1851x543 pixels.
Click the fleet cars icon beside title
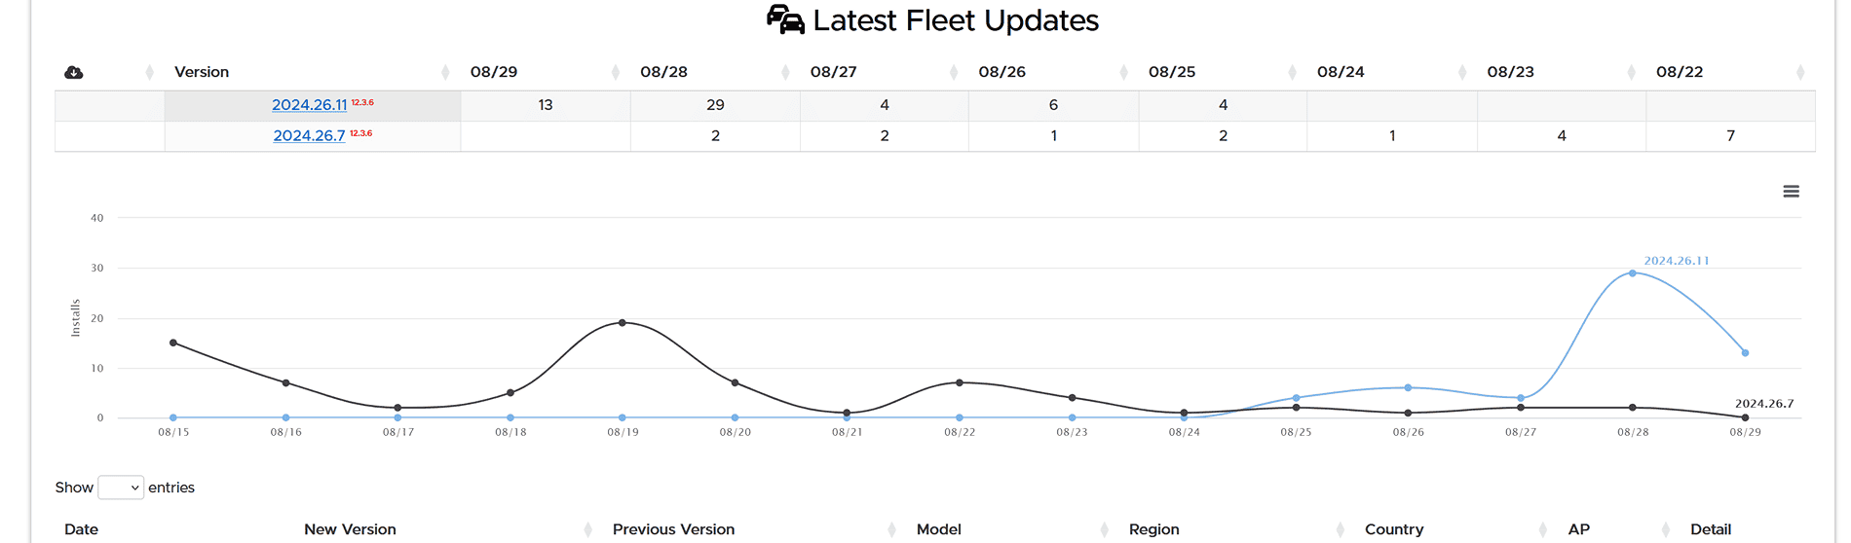(x=785, y=19)
